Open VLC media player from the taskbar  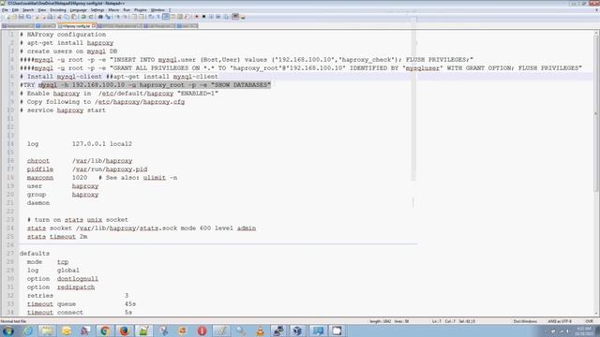(261, 330)
